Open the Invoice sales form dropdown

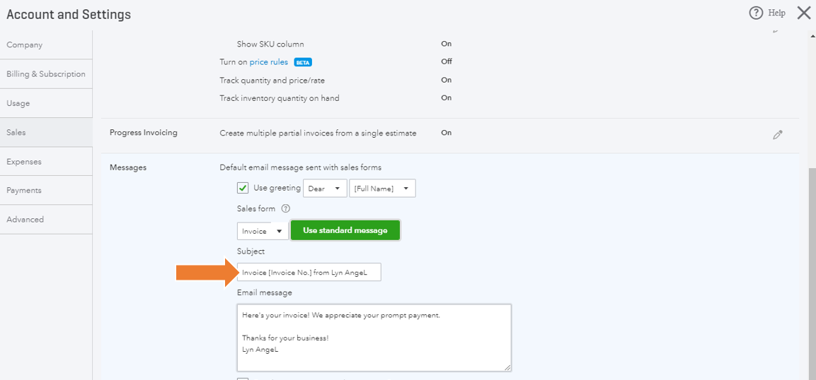point(263,231)
